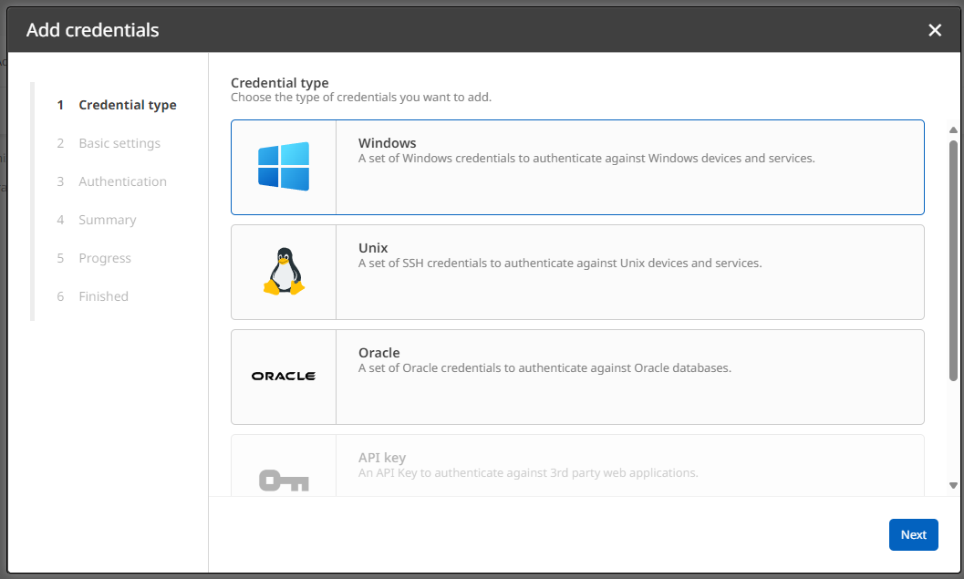Switch to the Summary step
The image size is (964, 579).
click(108, 220)
